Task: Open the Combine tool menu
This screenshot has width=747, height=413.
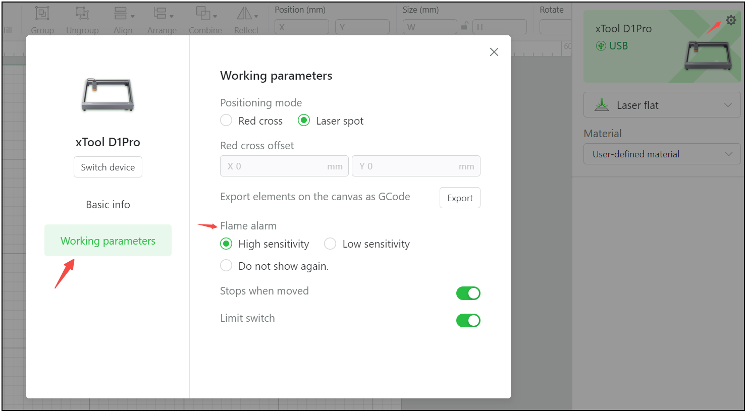Action: (205, 14)
